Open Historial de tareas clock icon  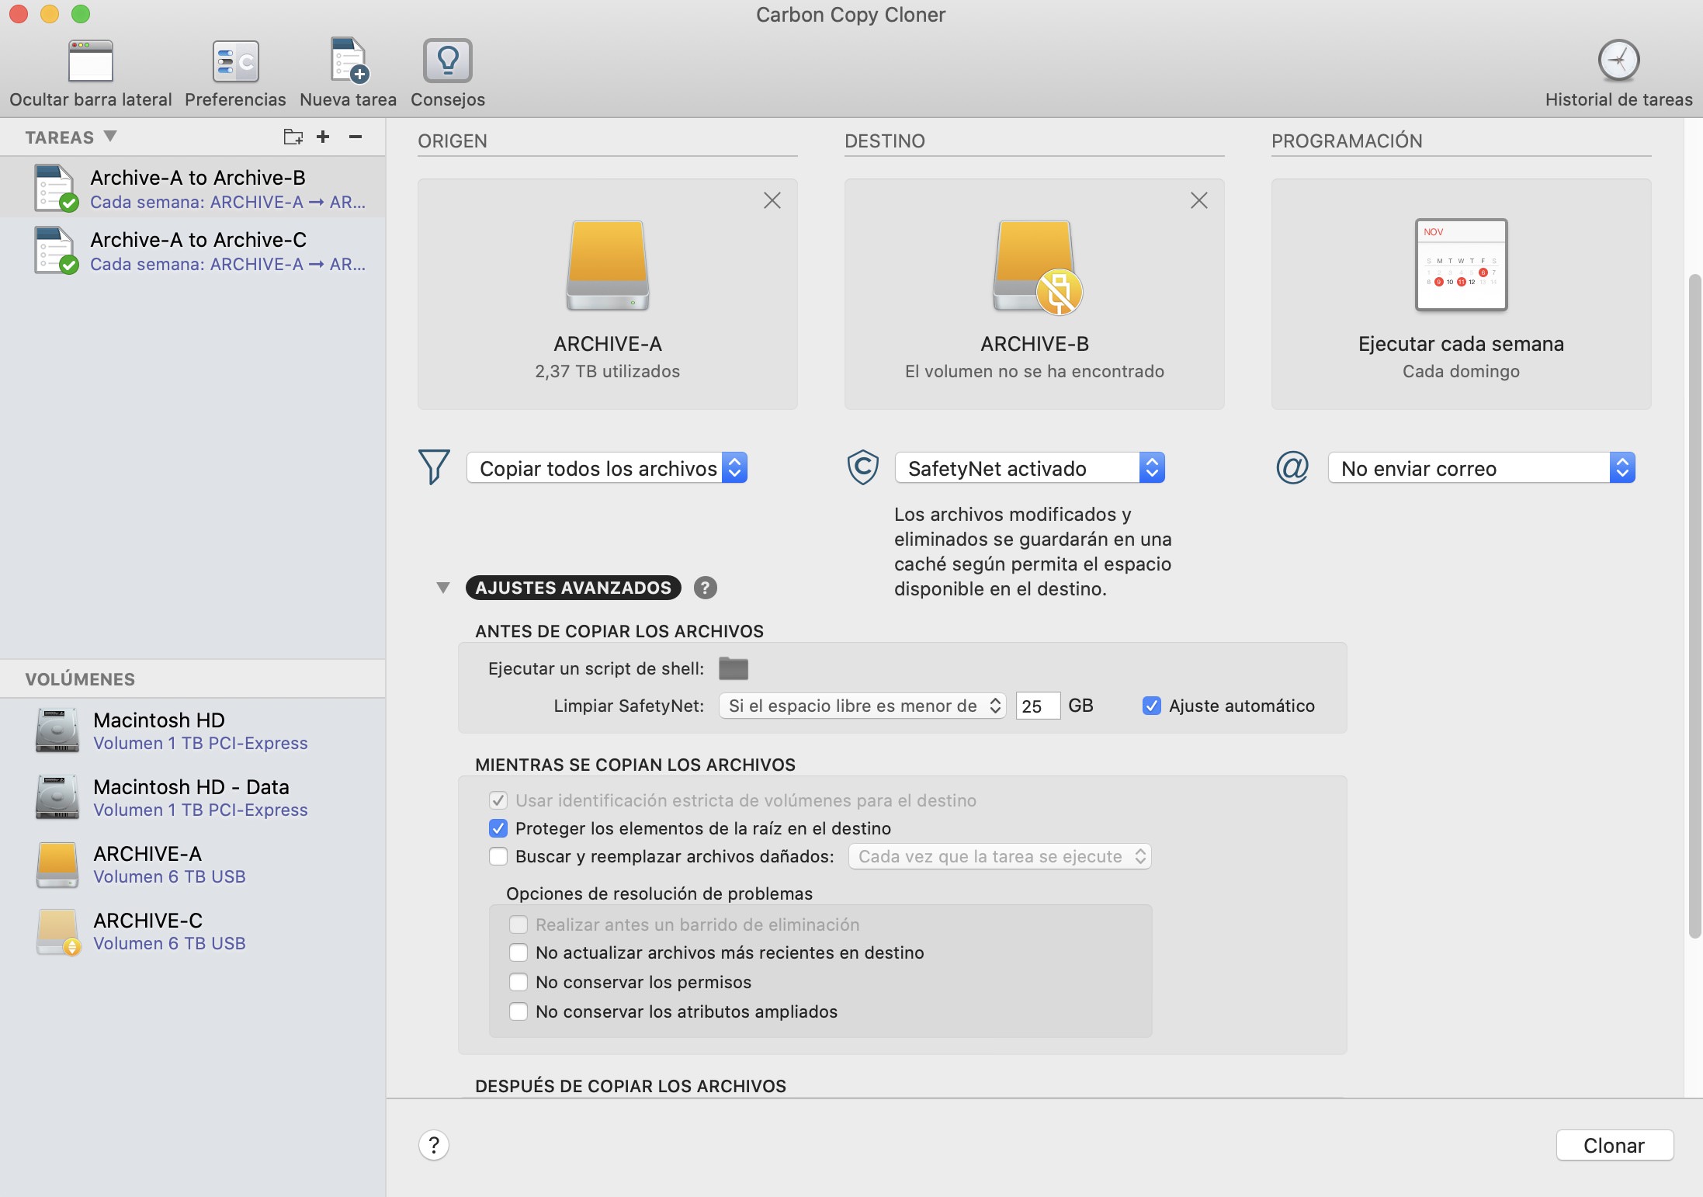pyautogui.click(x=1618, y=61)
